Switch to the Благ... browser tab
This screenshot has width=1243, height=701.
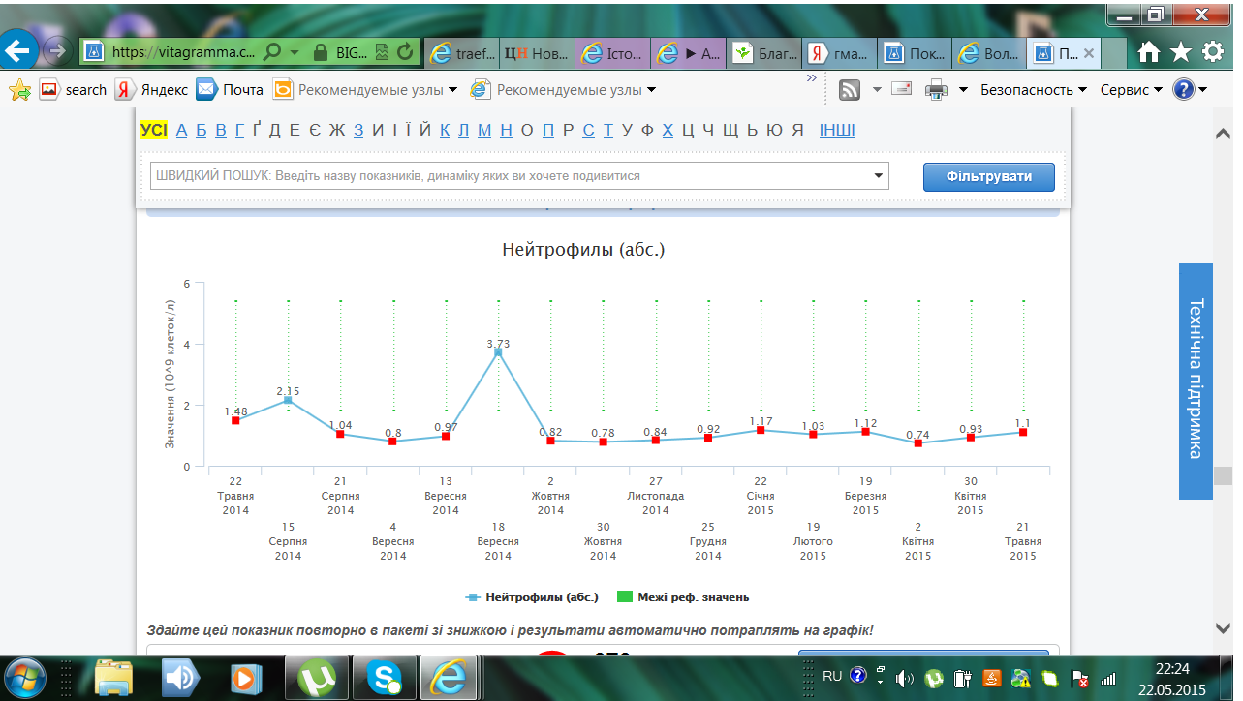[764, 53]
